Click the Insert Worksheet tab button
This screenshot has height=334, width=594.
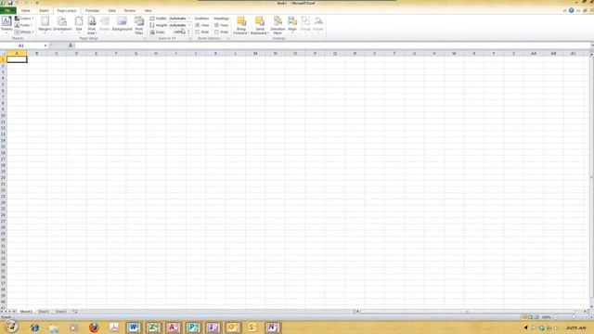75,312
